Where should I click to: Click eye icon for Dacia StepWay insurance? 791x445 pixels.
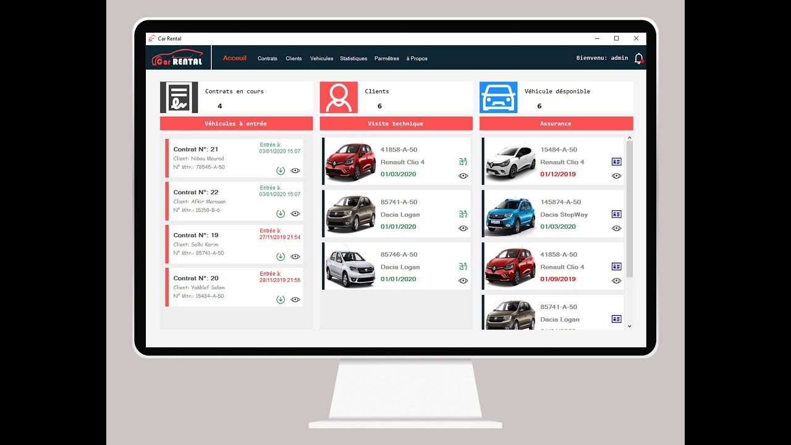[616, 229]
